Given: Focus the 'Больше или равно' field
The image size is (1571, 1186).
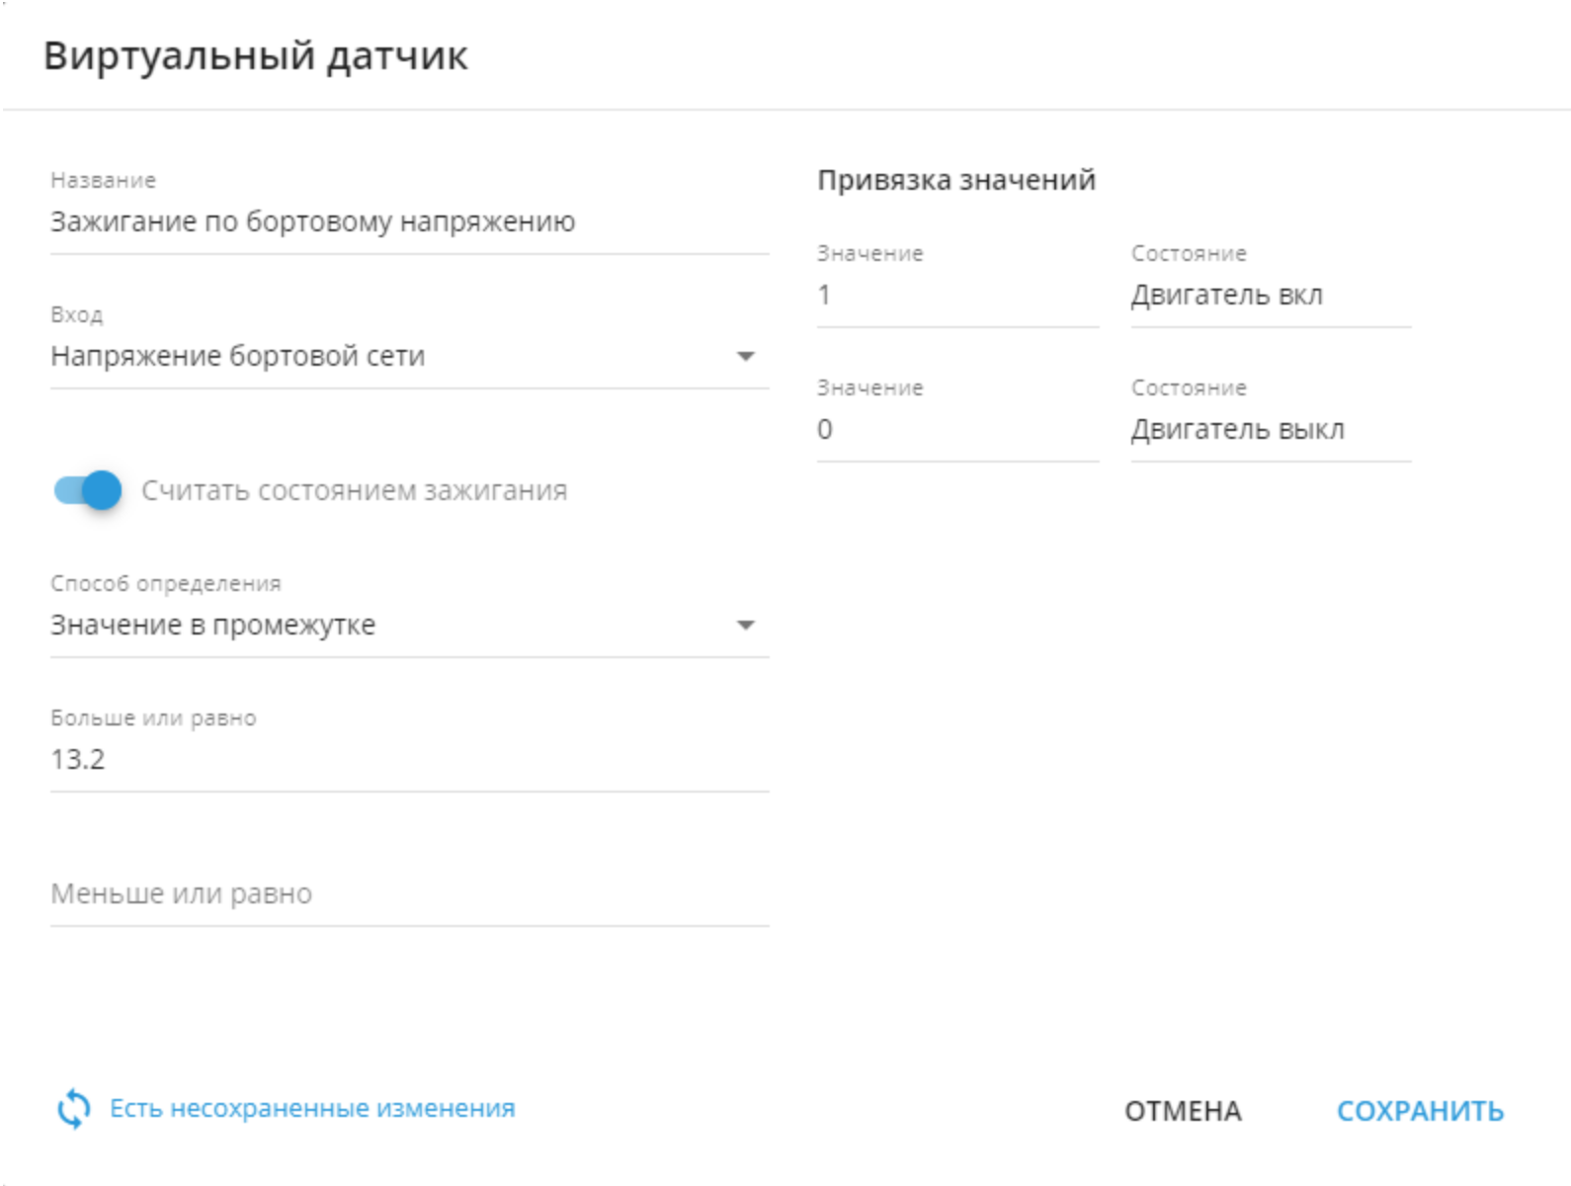Looking at the screenshot, I should click(x=409, y=759).
